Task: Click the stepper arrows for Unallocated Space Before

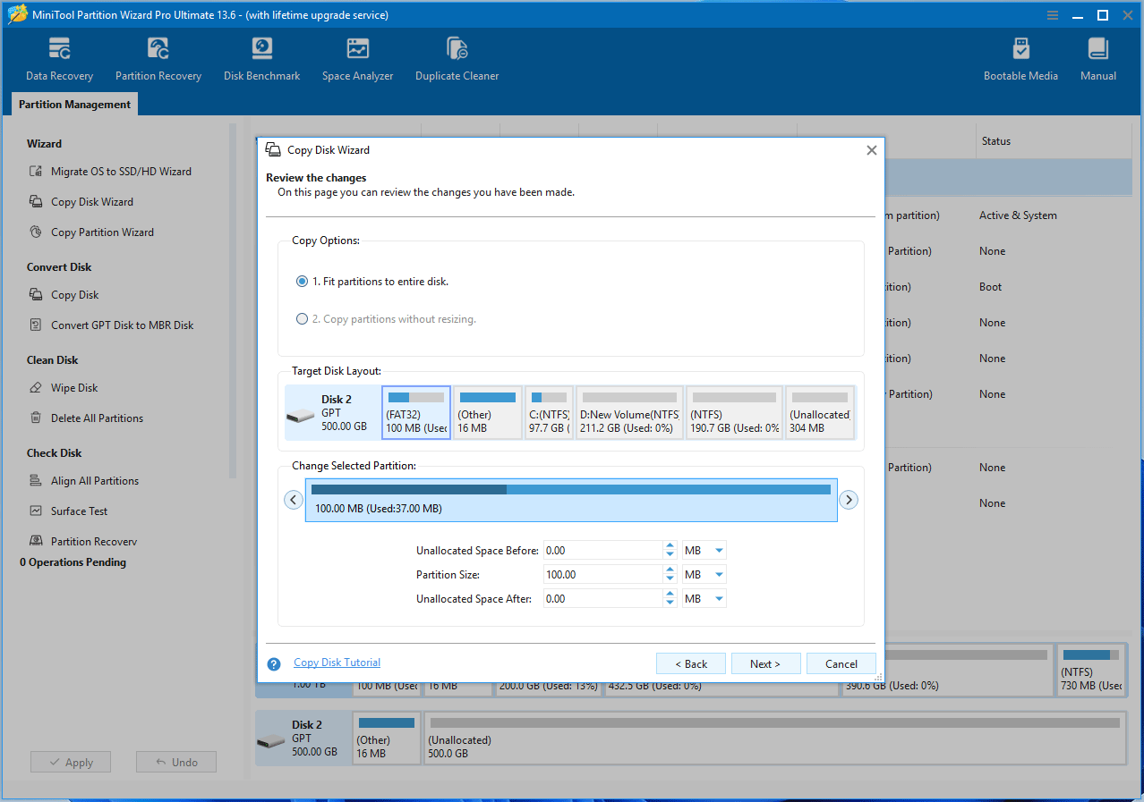Action: point(670,551)
